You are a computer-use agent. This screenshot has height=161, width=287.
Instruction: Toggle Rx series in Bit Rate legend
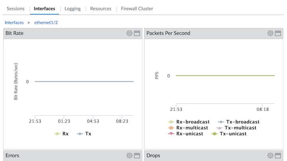(62, 134)
